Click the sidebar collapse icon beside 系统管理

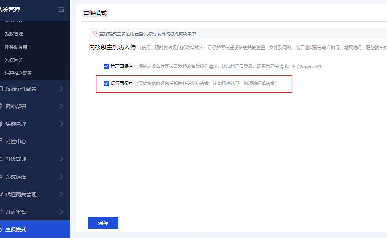click(61, 10)
